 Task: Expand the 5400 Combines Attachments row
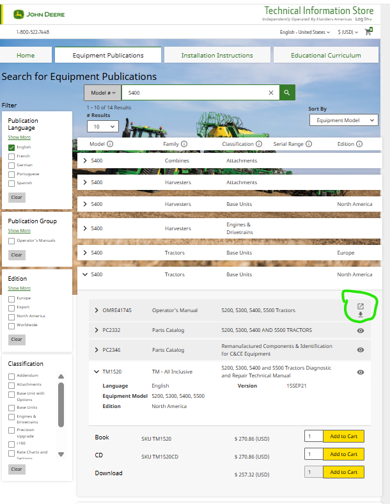coord(86,161)
